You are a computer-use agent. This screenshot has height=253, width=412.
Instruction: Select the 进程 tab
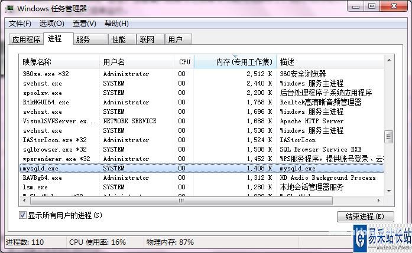(59, 39)
